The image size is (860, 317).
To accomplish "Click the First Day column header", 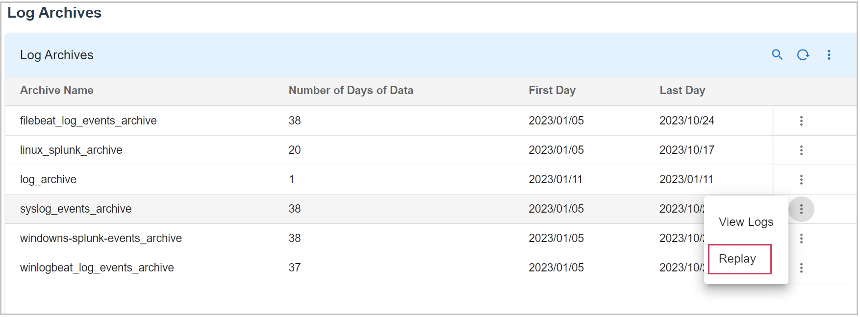I will (x=552, y=91).
